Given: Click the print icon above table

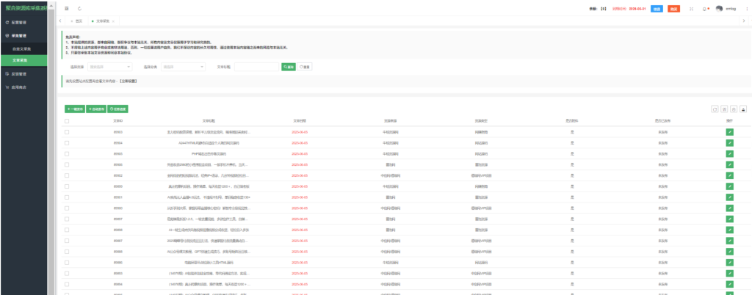Looking at the screenshot, I should tap(733, 109).
